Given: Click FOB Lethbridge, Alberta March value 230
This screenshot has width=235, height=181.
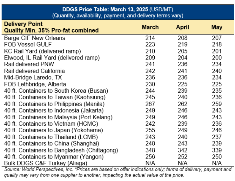Looking at the screenshot, I should pos(150,84).
